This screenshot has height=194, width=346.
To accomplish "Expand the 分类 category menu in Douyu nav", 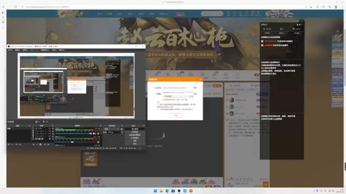I will (x=119, y=14).
